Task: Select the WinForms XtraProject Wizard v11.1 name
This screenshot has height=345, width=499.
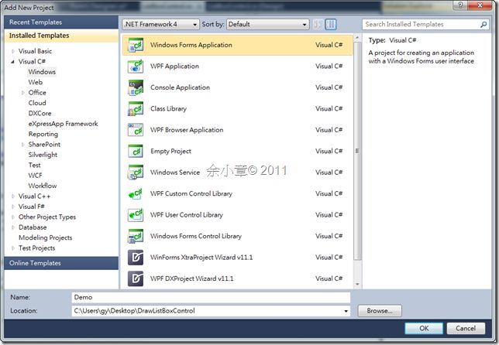Action: [x=201, y=258]
